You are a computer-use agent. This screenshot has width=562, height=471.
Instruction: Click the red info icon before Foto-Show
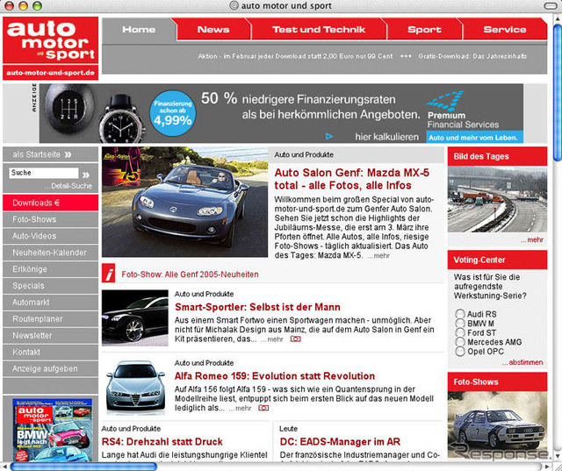click(109, 274)
